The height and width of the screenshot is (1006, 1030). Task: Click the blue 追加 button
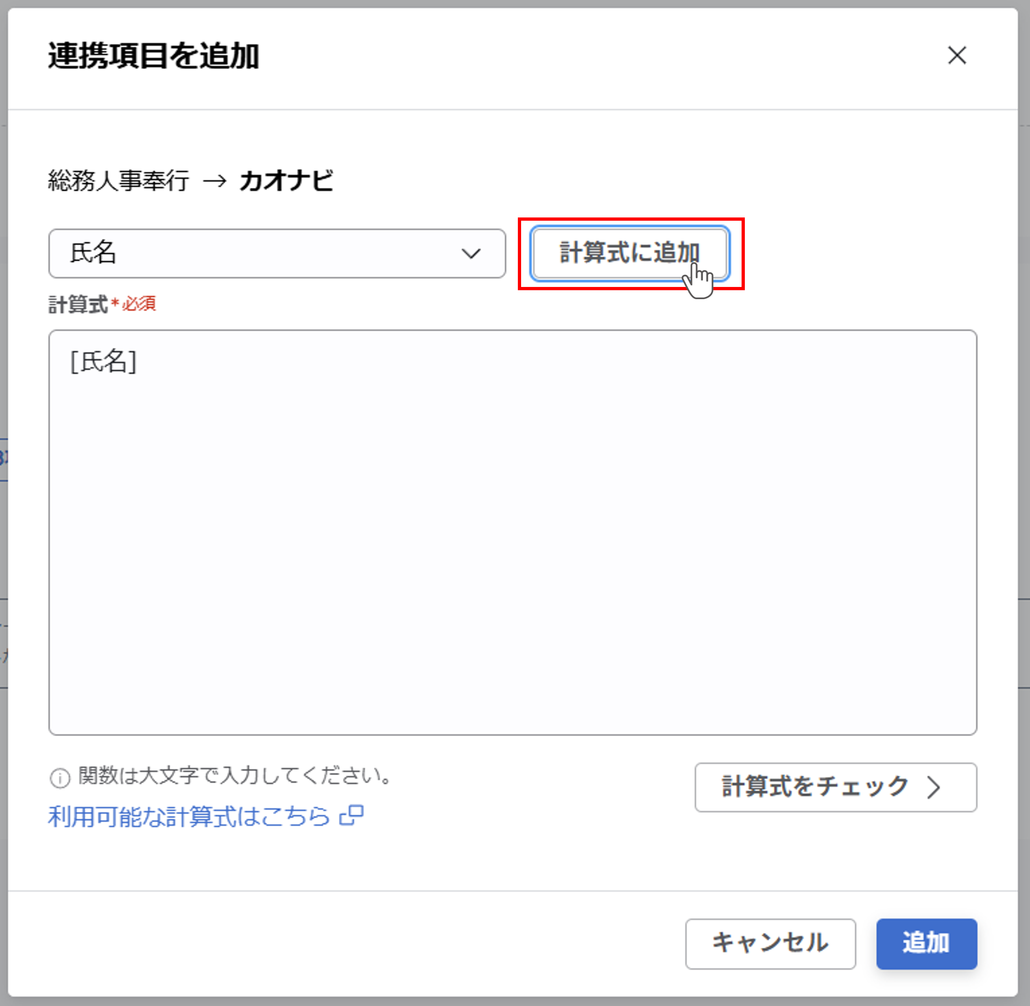click(x=926, y=944)
